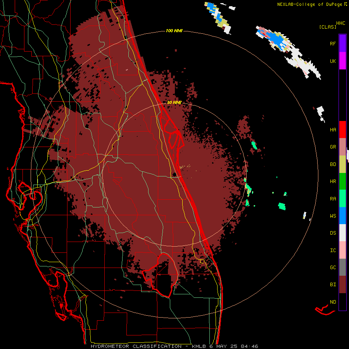Click the GR label in the legend
The height and width of the screenshot is (349, 349).
(333, 147)
